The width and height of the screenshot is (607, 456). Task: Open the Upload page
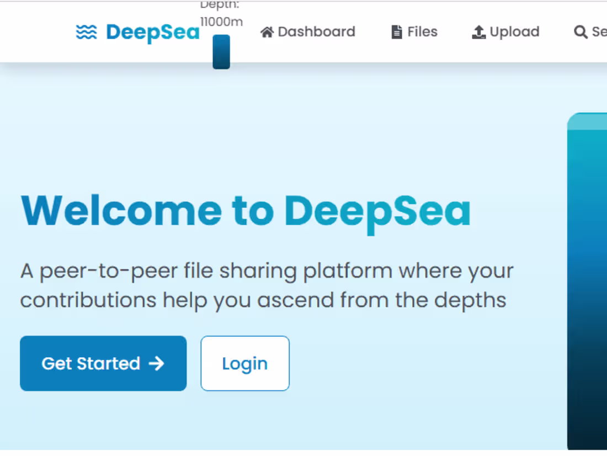coord(505,32)
